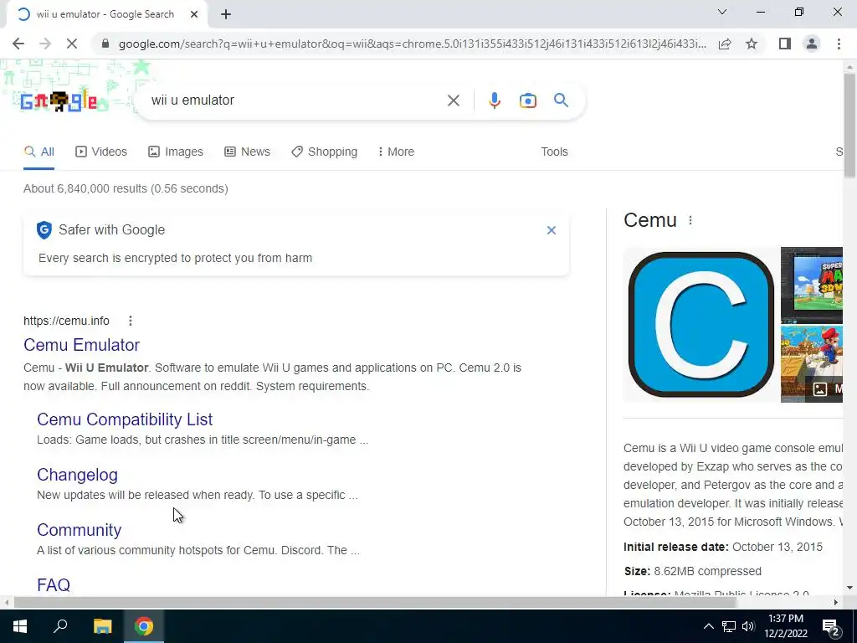This screenshot has width=857, height=643.
Task: Close the 'wii u emulator' tab
Action: pyautogui.click(x=194, y=14)
